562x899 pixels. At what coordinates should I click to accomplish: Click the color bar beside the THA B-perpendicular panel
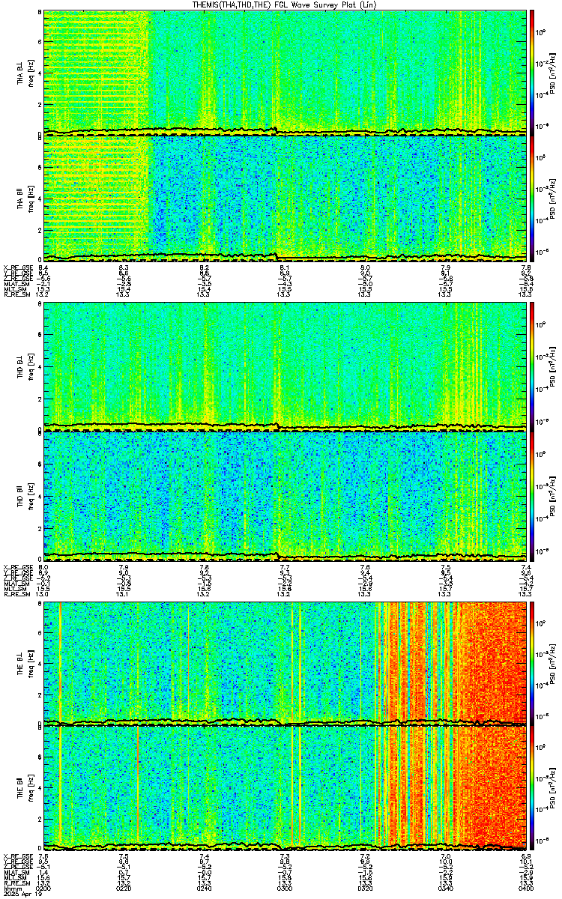point(532,72)
